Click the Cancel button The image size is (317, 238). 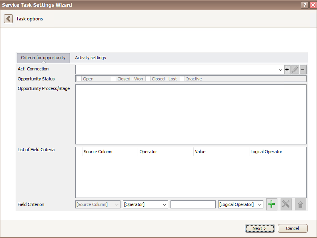click(293, 228)
